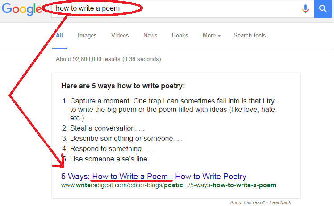This screenshot has height=206, width=334.
Task: Open Search tools options
Action: point(250,36)
